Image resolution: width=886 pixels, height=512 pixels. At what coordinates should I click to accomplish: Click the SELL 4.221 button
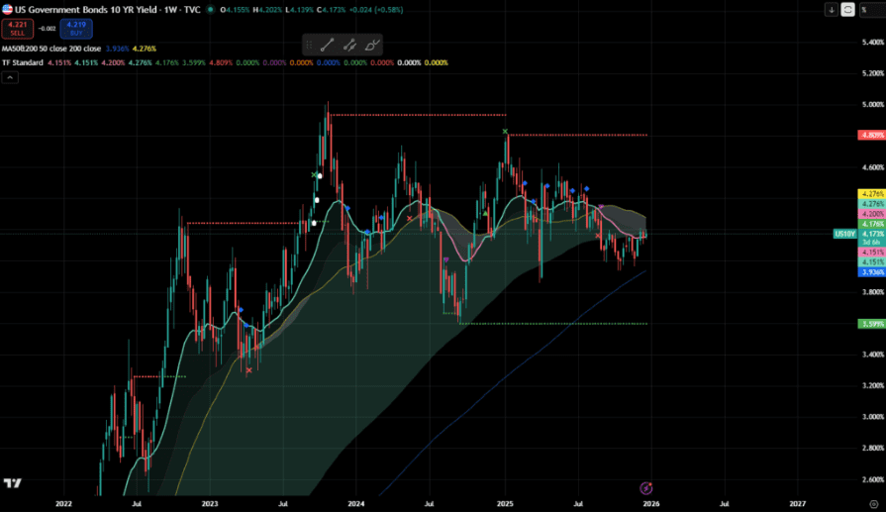click(x=19, y=29)
